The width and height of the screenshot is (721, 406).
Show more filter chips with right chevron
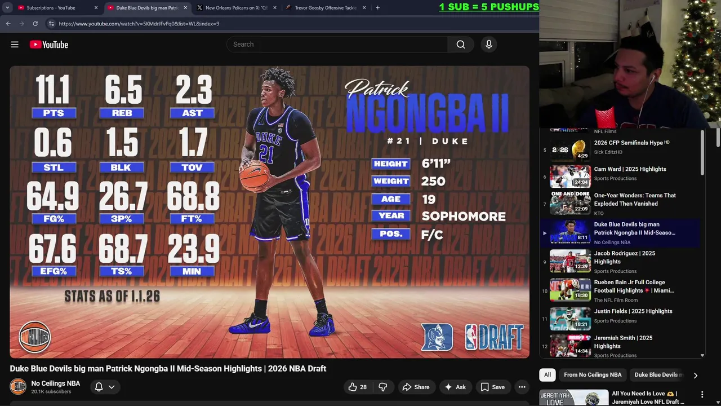[695, 375]
